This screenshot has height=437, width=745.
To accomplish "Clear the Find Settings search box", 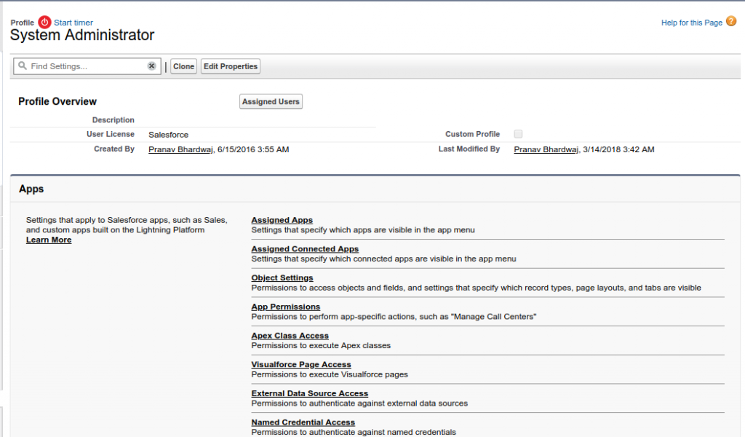I will (x=151, y=66).
